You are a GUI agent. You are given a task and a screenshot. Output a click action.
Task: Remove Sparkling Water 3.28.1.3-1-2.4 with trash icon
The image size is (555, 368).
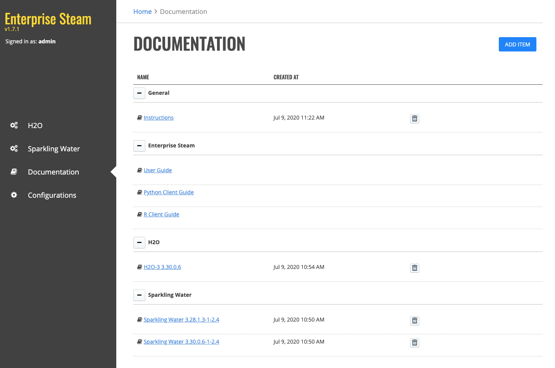pyautogui.click(x=415, y=321)
